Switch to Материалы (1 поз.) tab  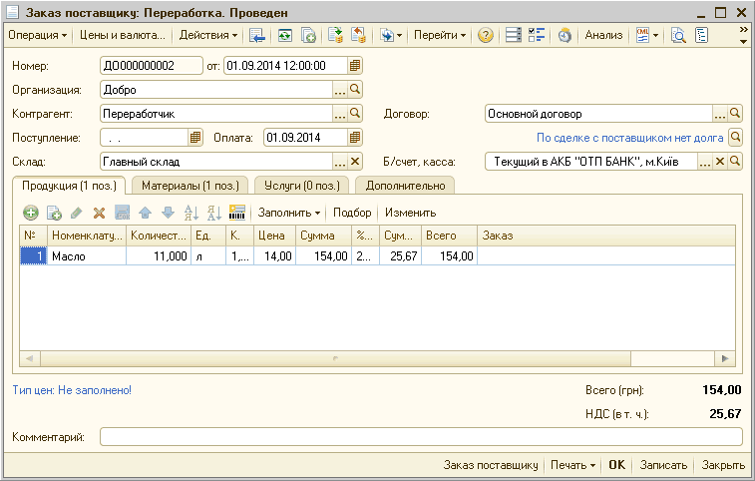tap(190, 186)
